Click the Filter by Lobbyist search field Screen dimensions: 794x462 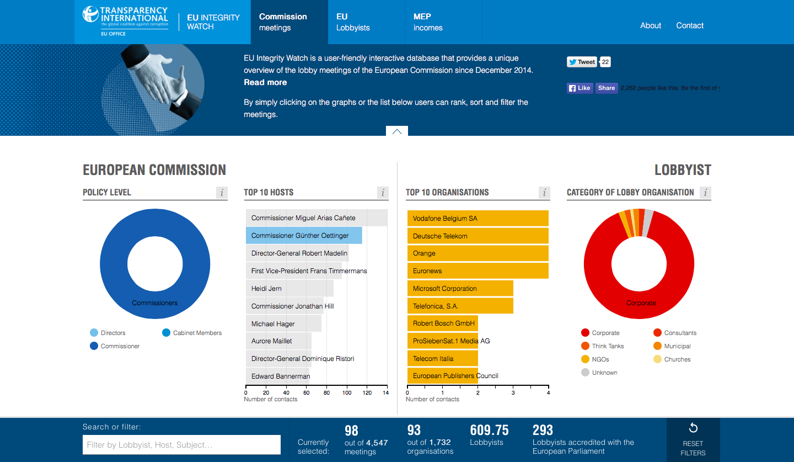(181, 445)
